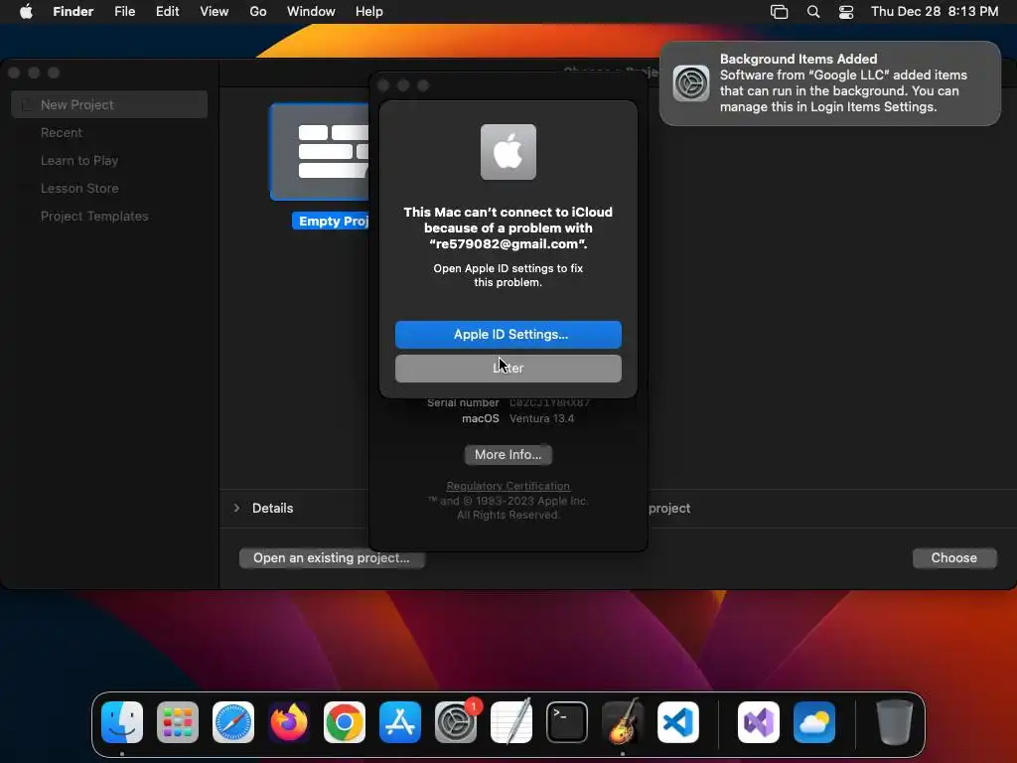
Task: Open System Settings in the Dock
Action: (455, 722)
